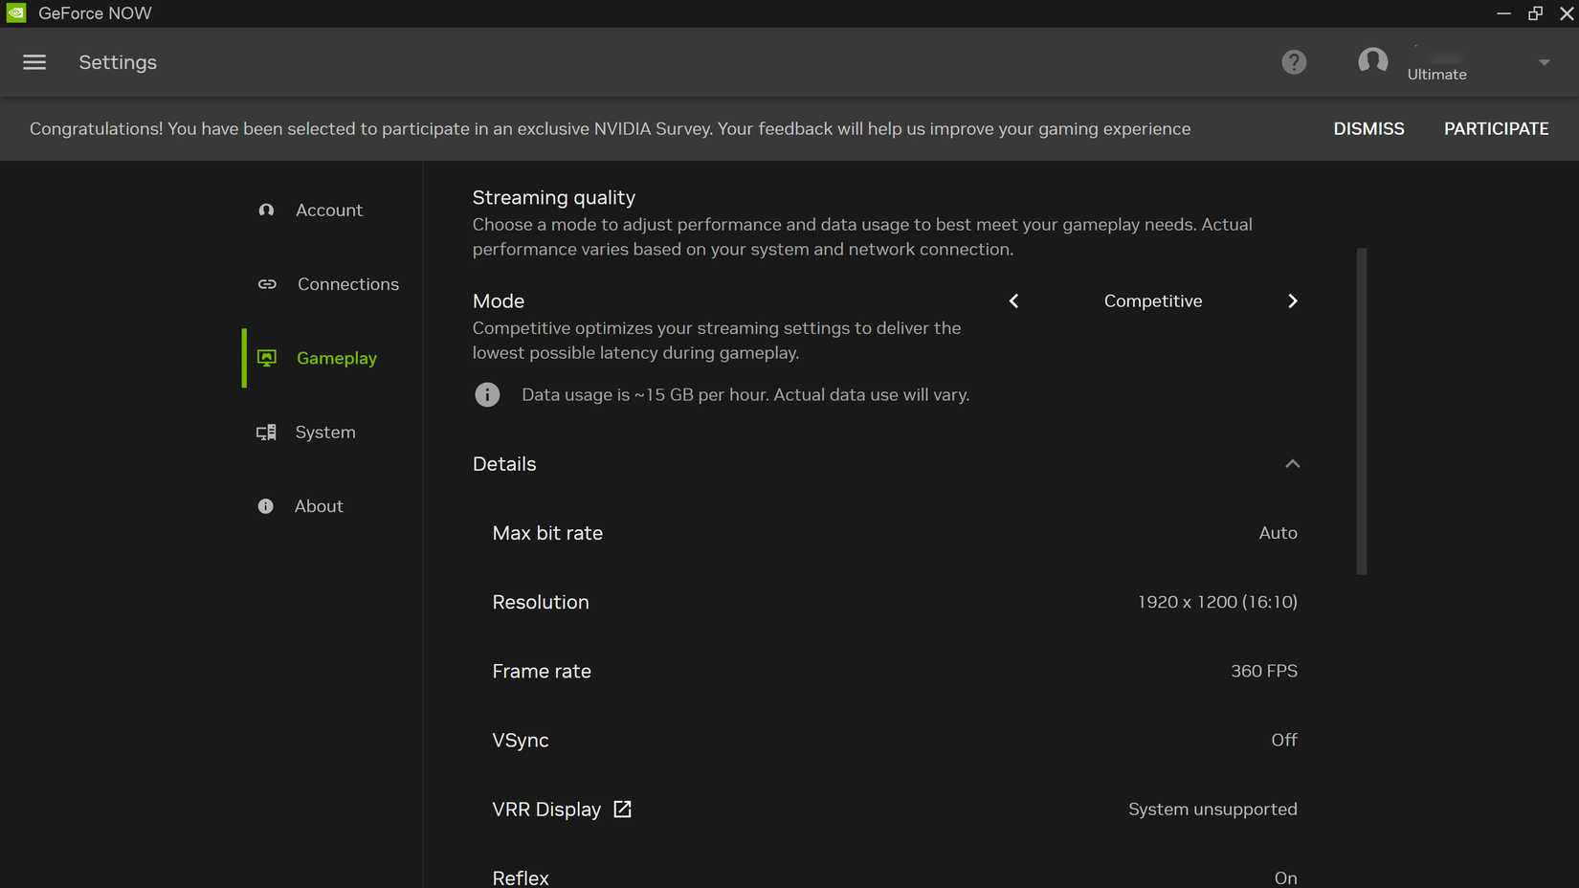Viewport: 1579px width, 888px height.
Task: Click the Gameplay monitor icon
Action: point(267,358)
